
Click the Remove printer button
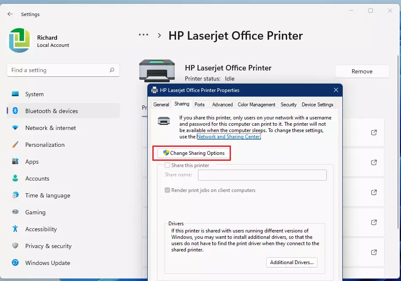click(362, 71)
